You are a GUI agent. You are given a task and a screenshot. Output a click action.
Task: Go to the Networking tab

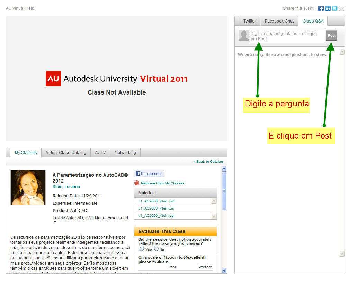125,152
